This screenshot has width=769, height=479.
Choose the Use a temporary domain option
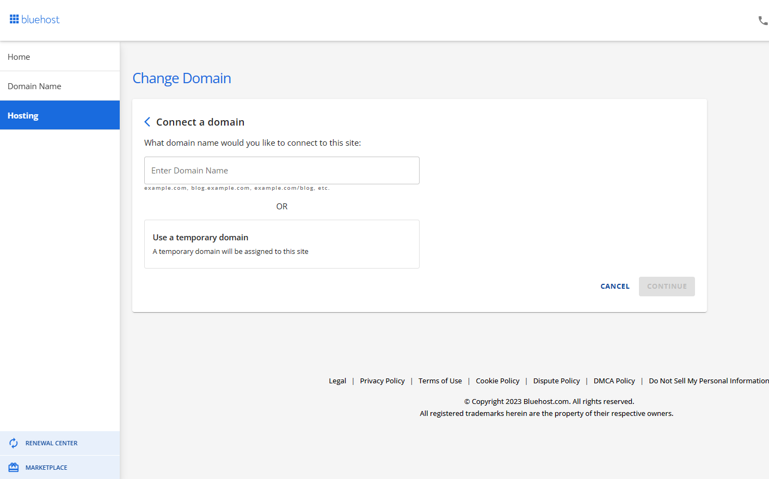(x=282, y=244)
